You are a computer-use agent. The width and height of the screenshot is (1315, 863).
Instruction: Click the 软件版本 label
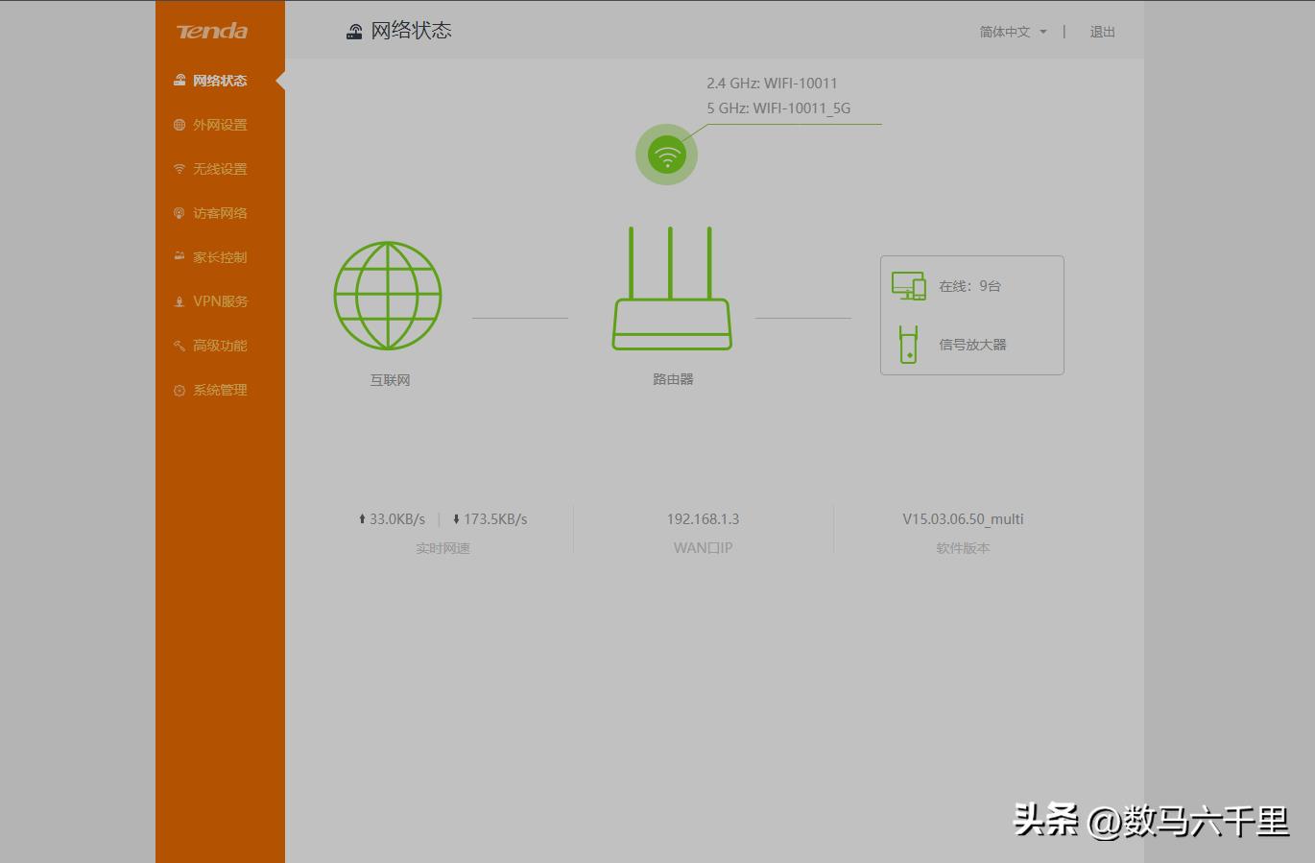pyautogui.click(x=963, y=548)
